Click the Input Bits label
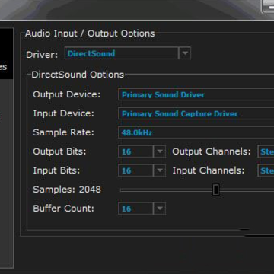 [56, 170]
